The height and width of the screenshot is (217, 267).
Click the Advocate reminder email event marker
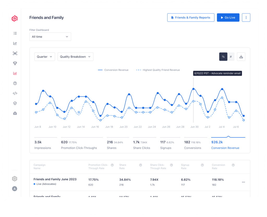[x=217, y=73]
